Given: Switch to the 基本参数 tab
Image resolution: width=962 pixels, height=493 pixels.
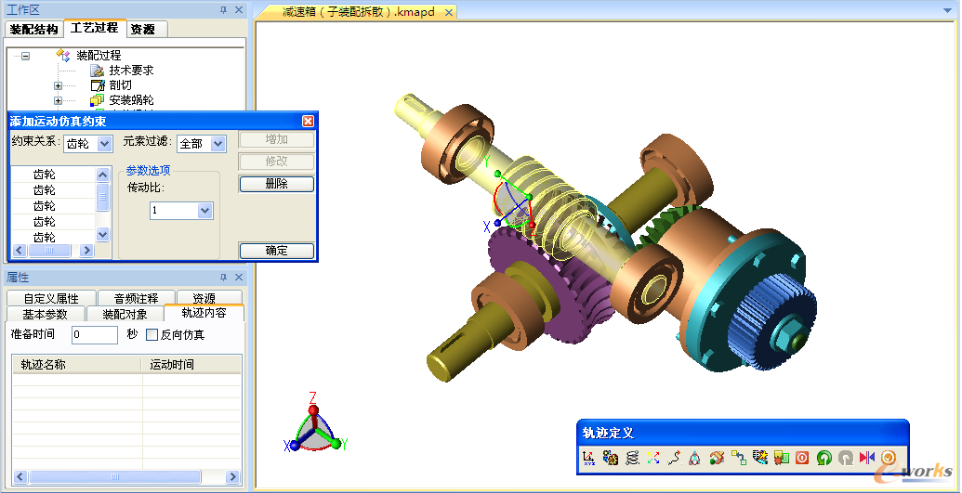Looking at the screenshot, I should [x=45, y=314].
